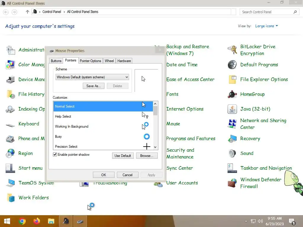The height and width of the screenshot is (227, 303).
Task: Open the Phone and Modem icon
Action: [x=10, y=139]
